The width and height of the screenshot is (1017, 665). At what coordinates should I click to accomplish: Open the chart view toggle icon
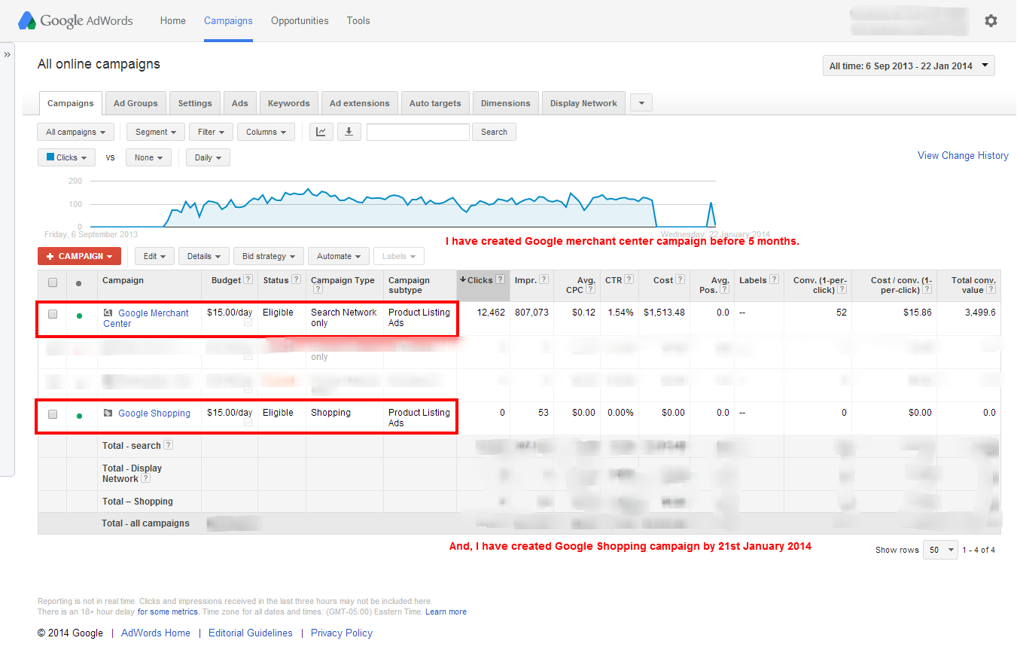321,132
